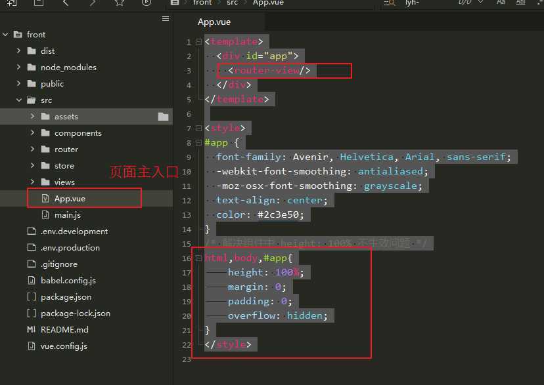
Task: Click the package.json brackets icon
Action: [32, 296]
